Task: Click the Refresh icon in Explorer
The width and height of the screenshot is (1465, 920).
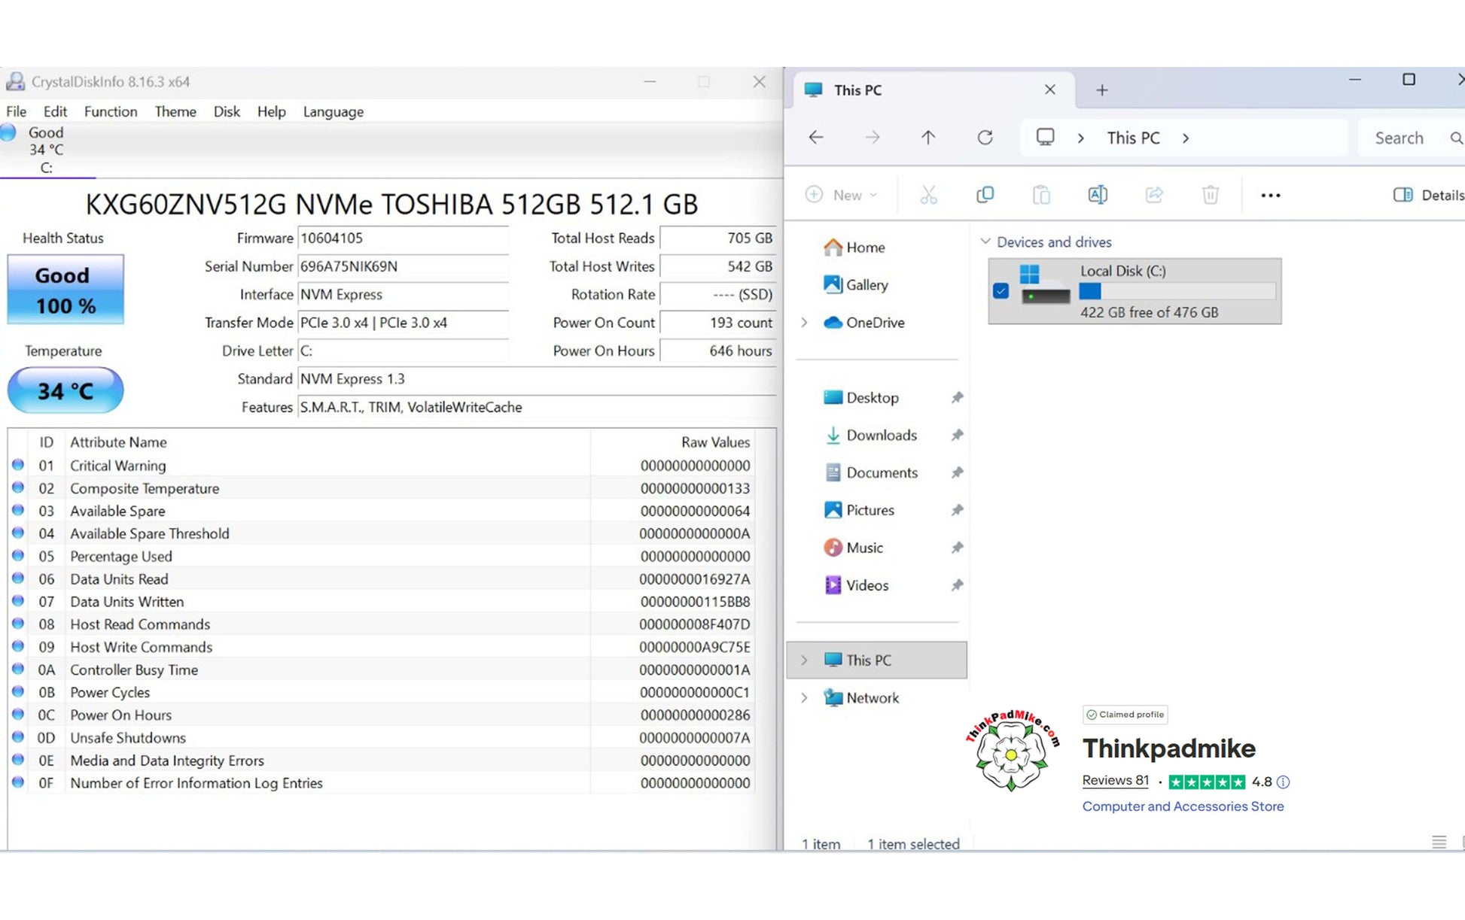Action: (985, 138)
